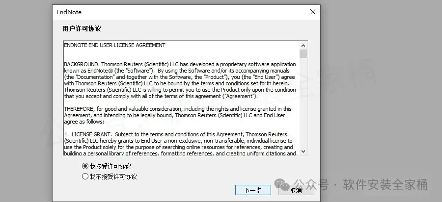442x202 pixels.
Task: Click the EndNote window title
Action: point(69,12)
